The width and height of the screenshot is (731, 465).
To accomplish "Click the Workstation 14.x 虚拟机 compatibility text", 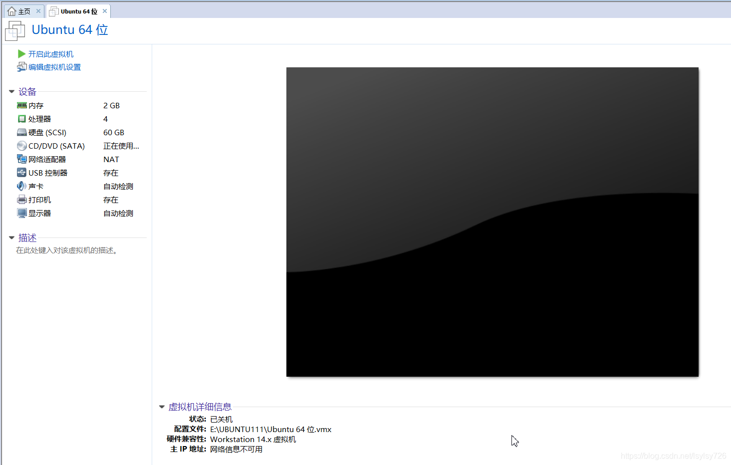I will [253, 439].
